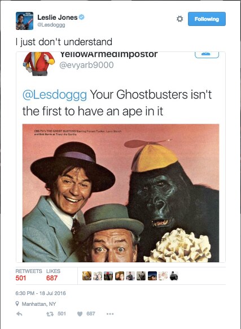
Task: Open Leslie Jones profile avatar
Action: 24,21
